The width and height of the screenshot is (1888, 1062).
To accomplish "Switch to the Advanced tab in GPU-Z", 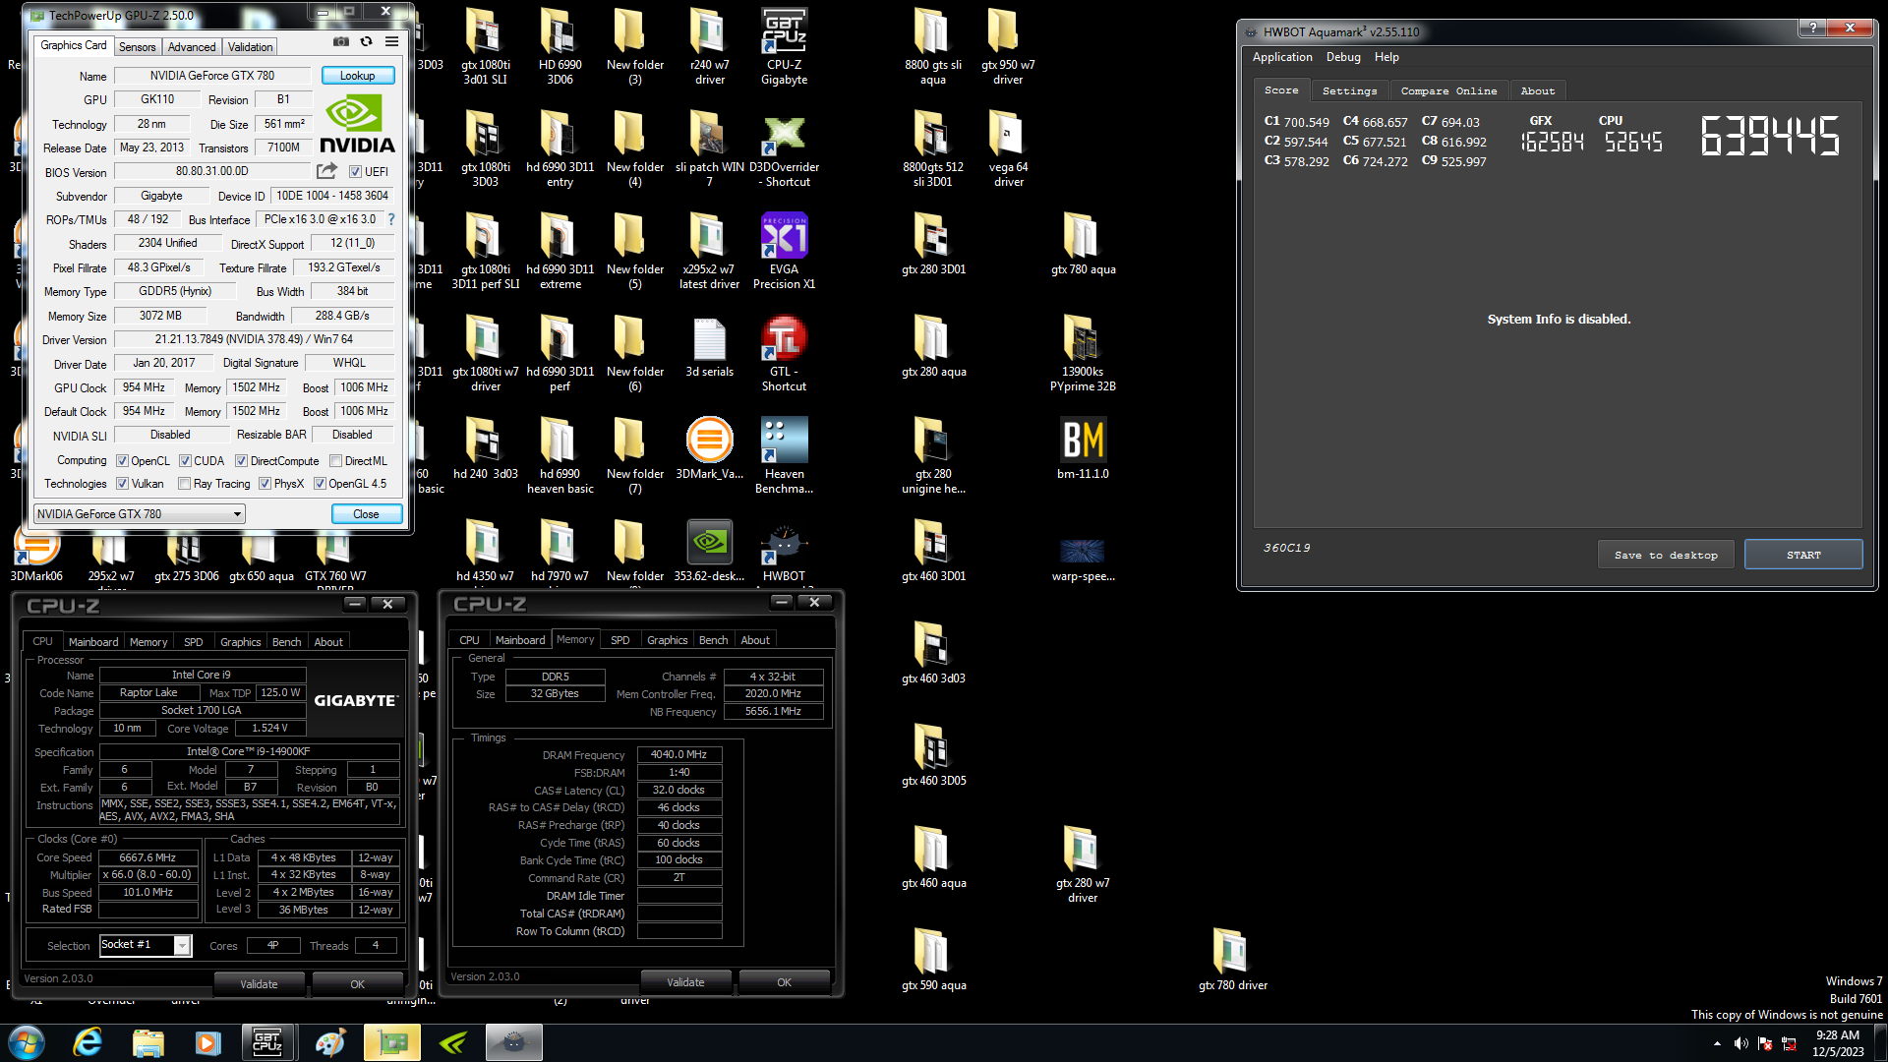I will (192, 46).
